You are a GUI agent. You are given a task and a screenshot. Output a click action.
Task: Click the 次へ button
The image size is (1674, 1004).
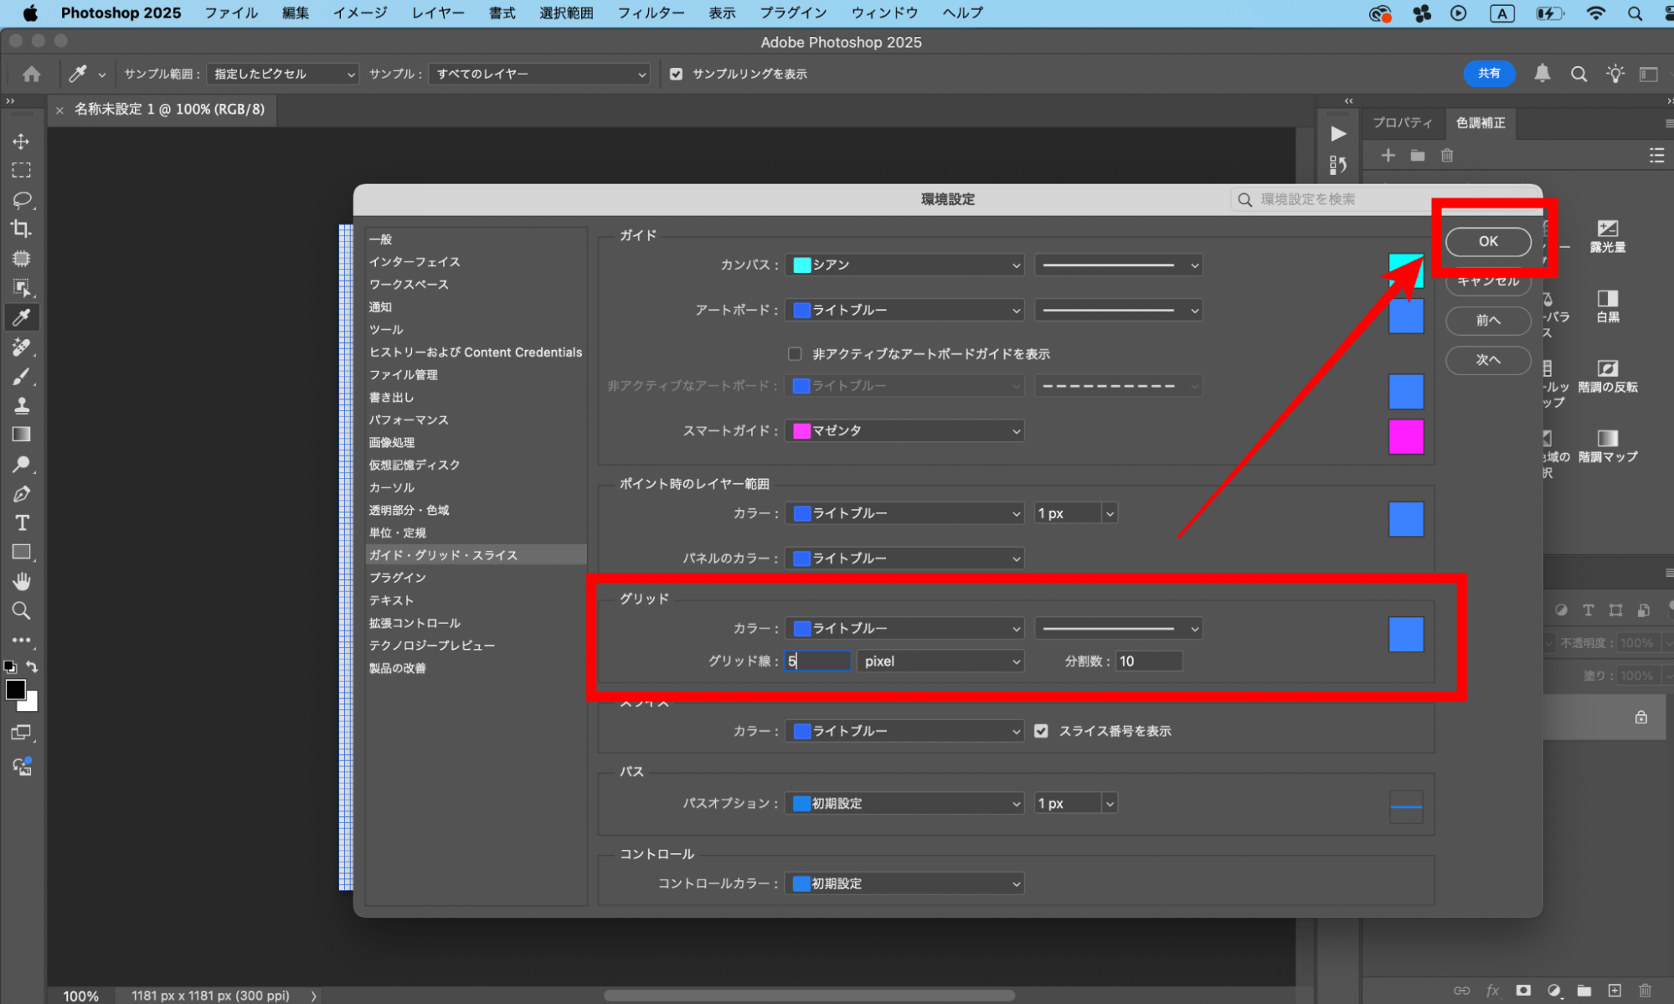[x=1488, y=359]
